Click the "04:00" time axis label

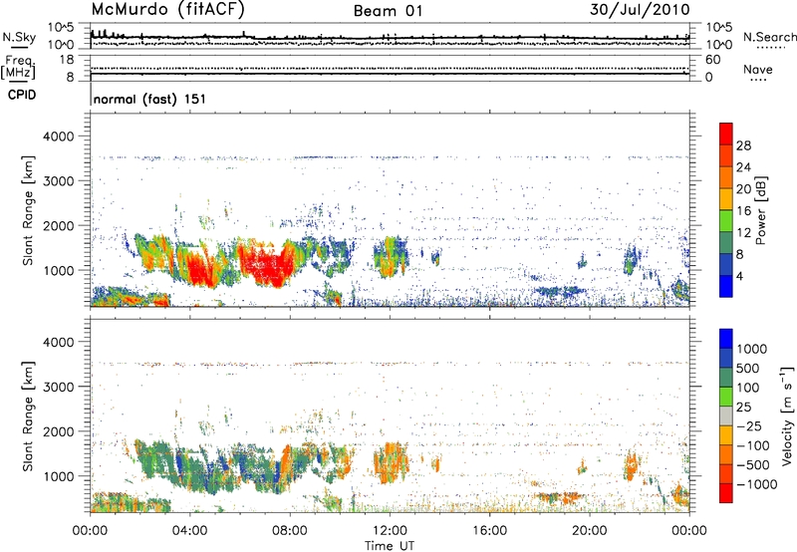click(189, 531)
